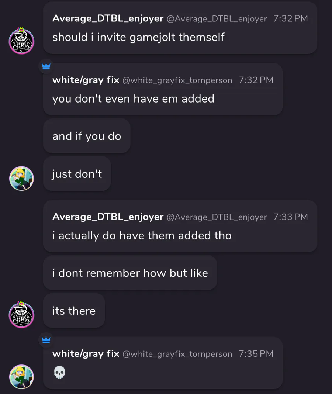Image resolution: width=332 pixels, height=394 pixels.
Task: Open Average_DTBL_enjoyer's display name on the 7:32 PM message
Action: click(x=108, y=18)
